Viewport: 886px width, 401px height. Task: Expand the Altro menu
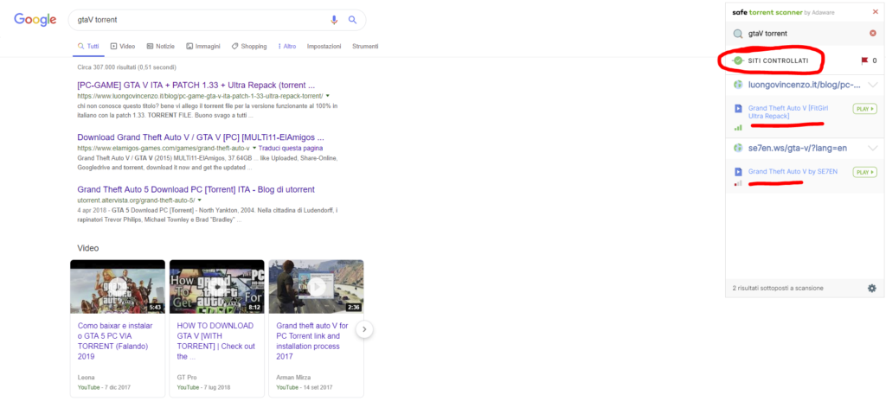(287, 47)
